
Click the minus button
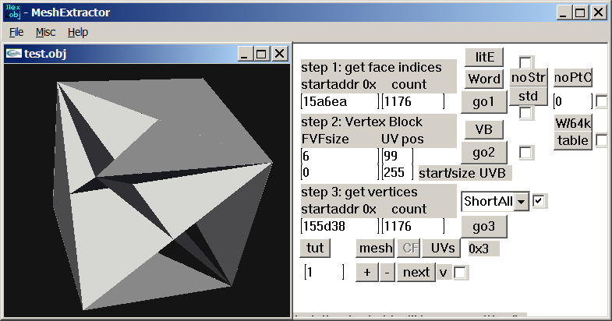pyautogui.click(x=387, y=272)
